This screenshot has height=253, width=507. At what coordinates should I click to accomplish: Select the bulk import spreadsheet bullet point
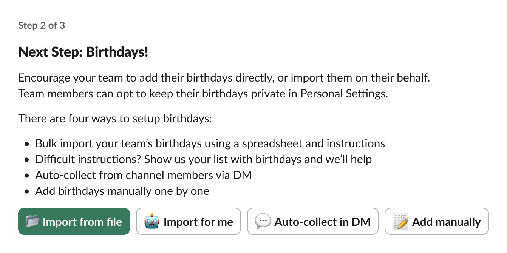210,143
